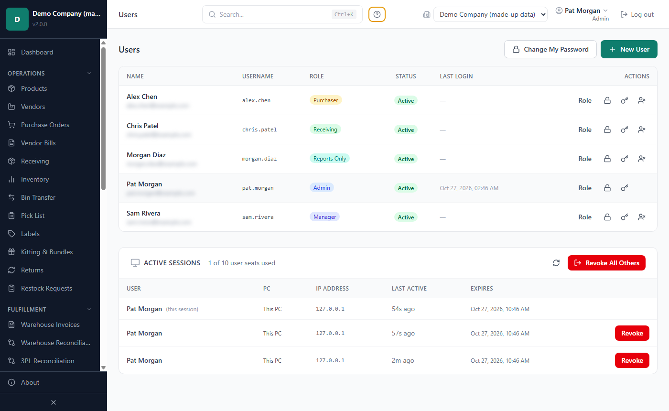Collapse the FULFILLMENT sidebar section

(x=50, y=309)
